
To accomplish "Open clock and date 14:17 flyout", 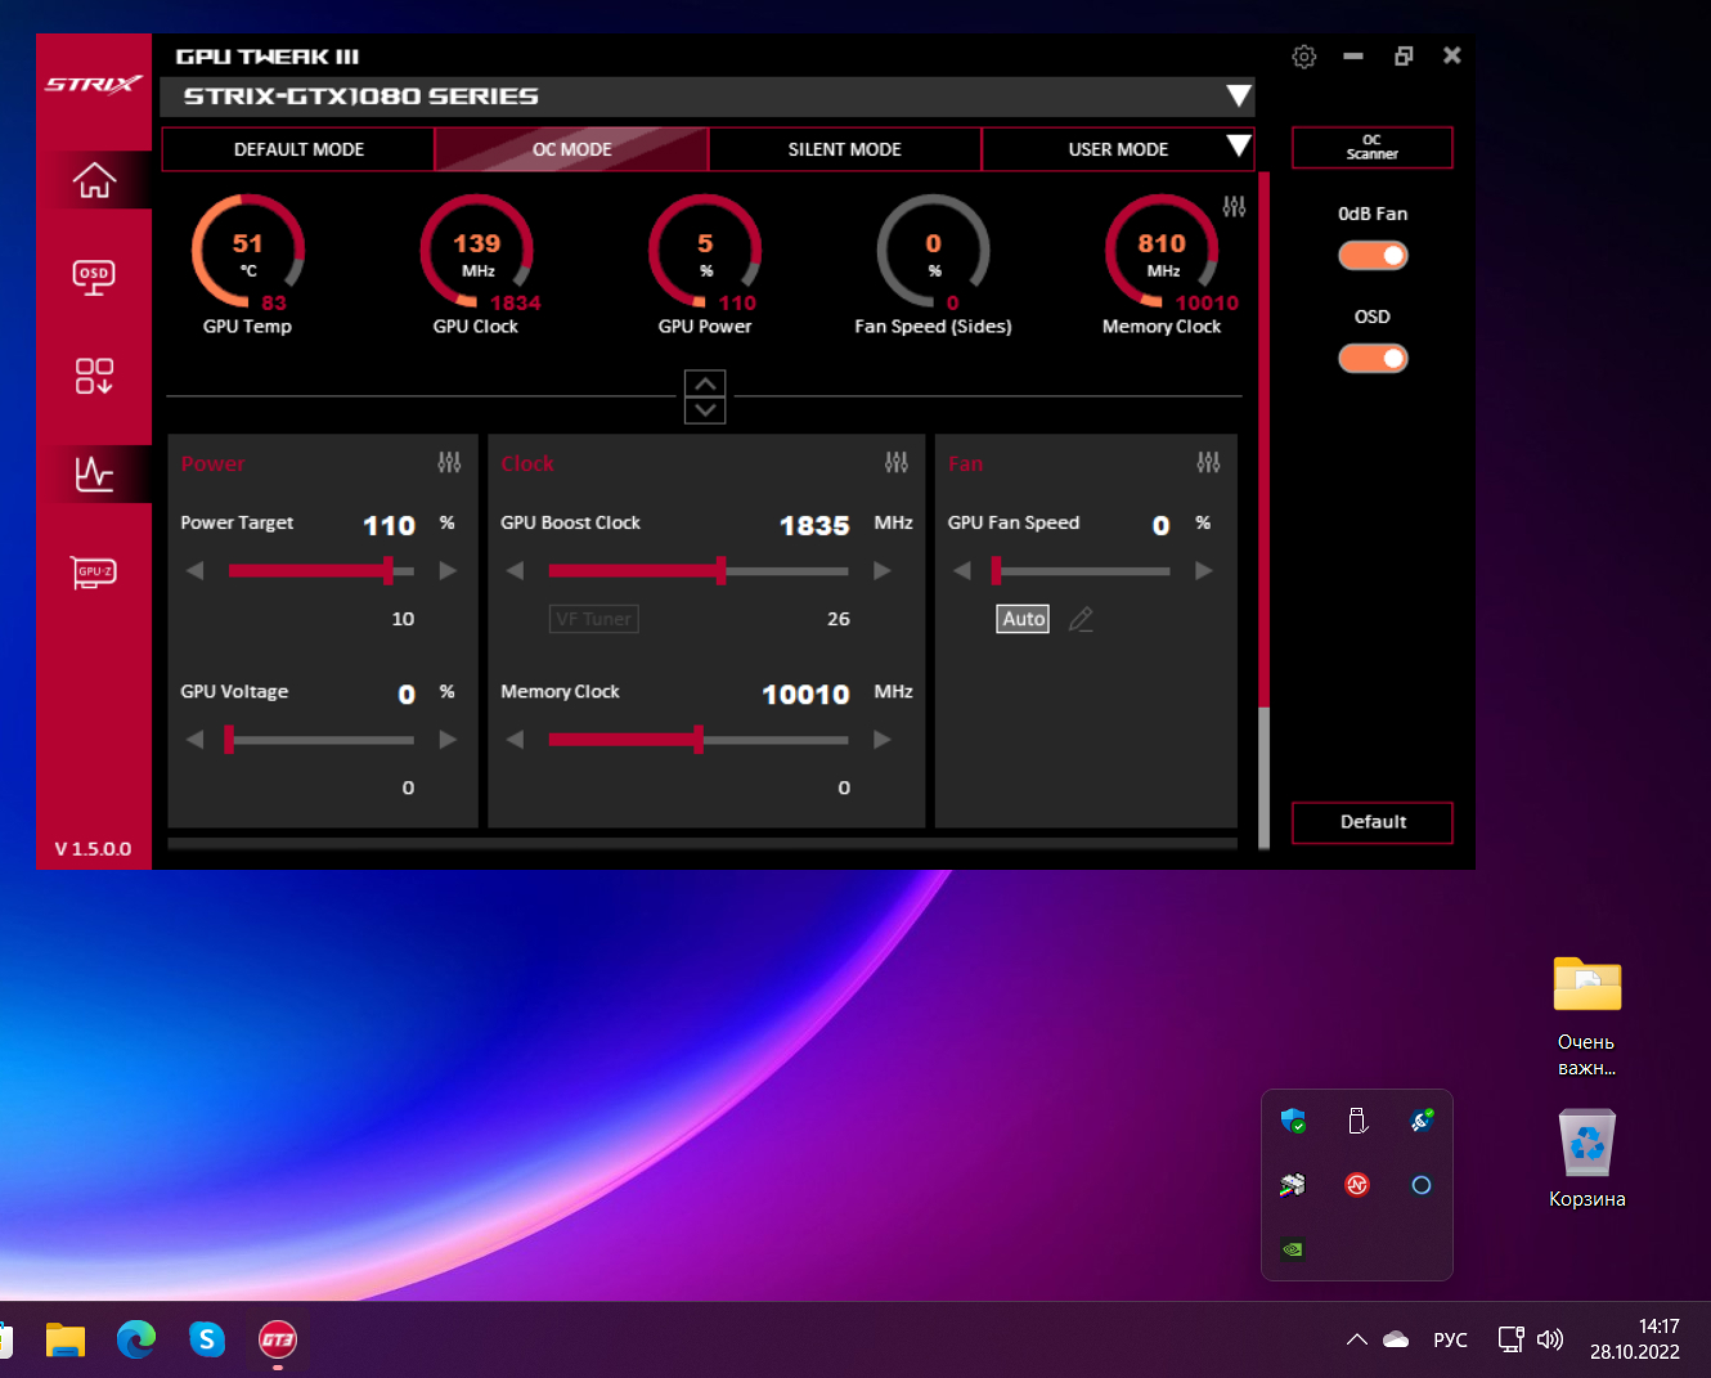I will click(1635, 1339).
